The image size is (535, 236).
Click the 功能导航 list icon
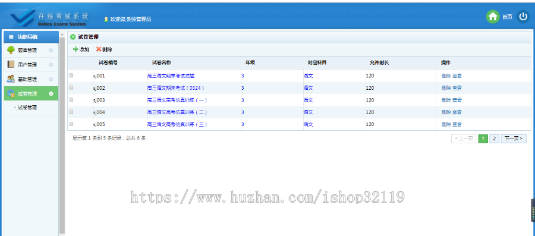click(x=11, y=37)
